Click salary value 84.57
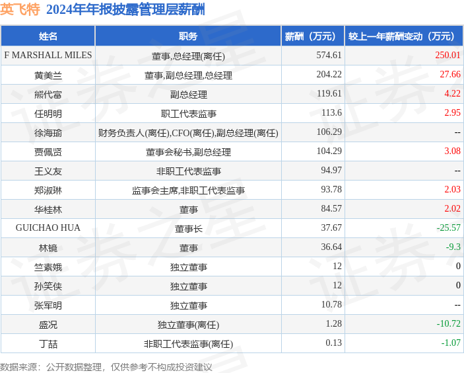The image size is (464, 373). (x=331, y=208)
